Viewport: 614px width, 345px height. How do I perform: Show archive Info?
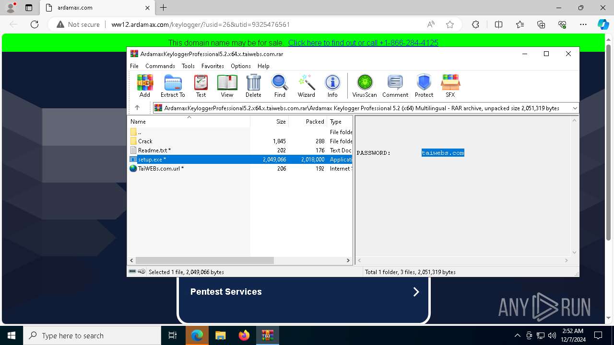(332, 86)
